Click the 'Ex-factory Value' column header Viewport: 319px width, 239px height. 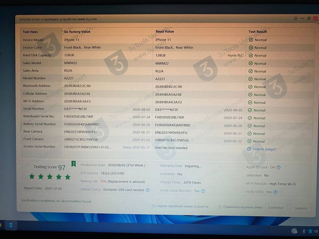(77, 32)
